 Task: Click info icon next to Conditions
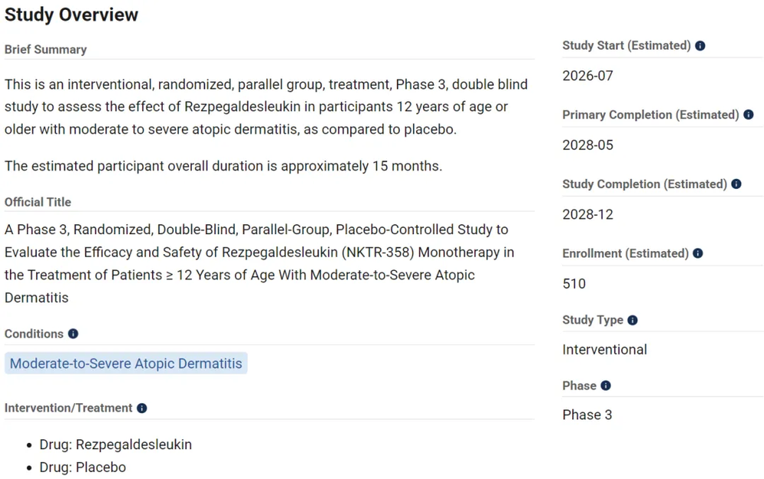pos(73,334)
